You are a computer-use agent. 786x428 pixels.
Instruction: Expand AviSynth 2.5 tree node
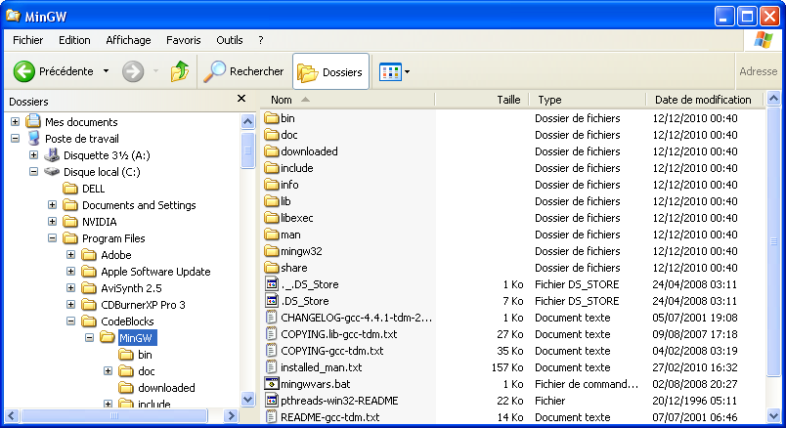70,287
